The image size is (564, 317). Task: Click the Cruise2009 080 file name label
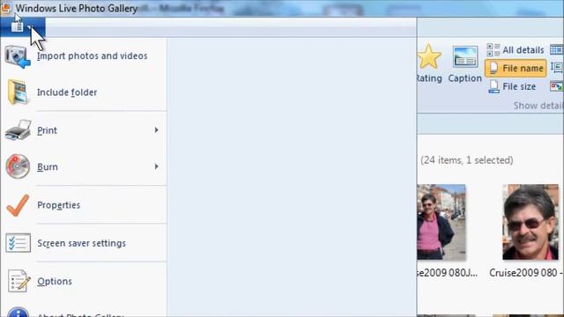(526, 273)
